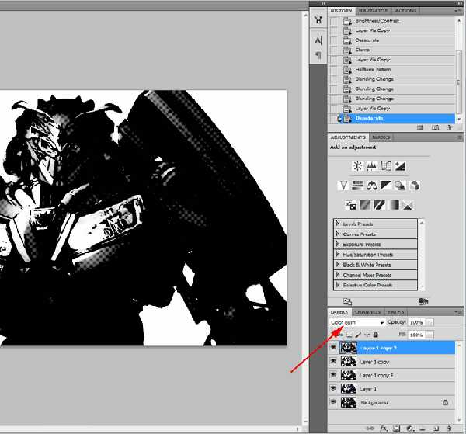Add a Levels adjustment layer
The image size is (466, 434).
click(372, 166)
